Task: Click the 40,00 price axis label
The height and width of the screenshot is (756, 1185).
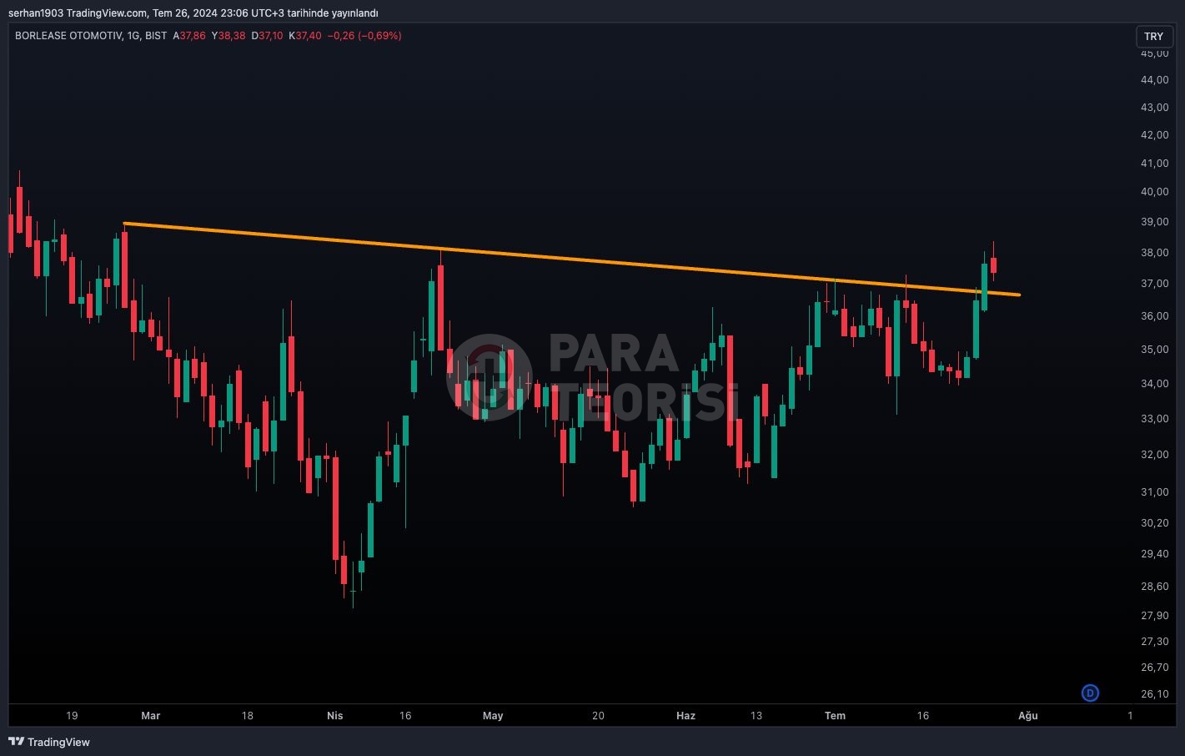Action: point(1154,192)
